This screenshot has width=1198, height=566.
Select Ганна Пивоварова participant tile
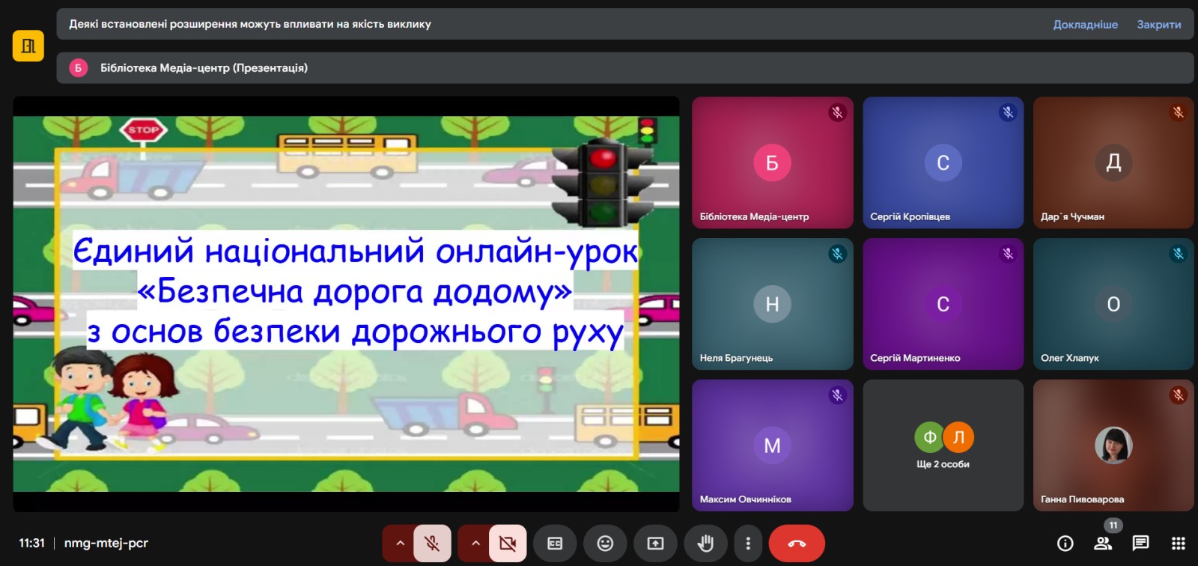click(x=1113, y=445)
